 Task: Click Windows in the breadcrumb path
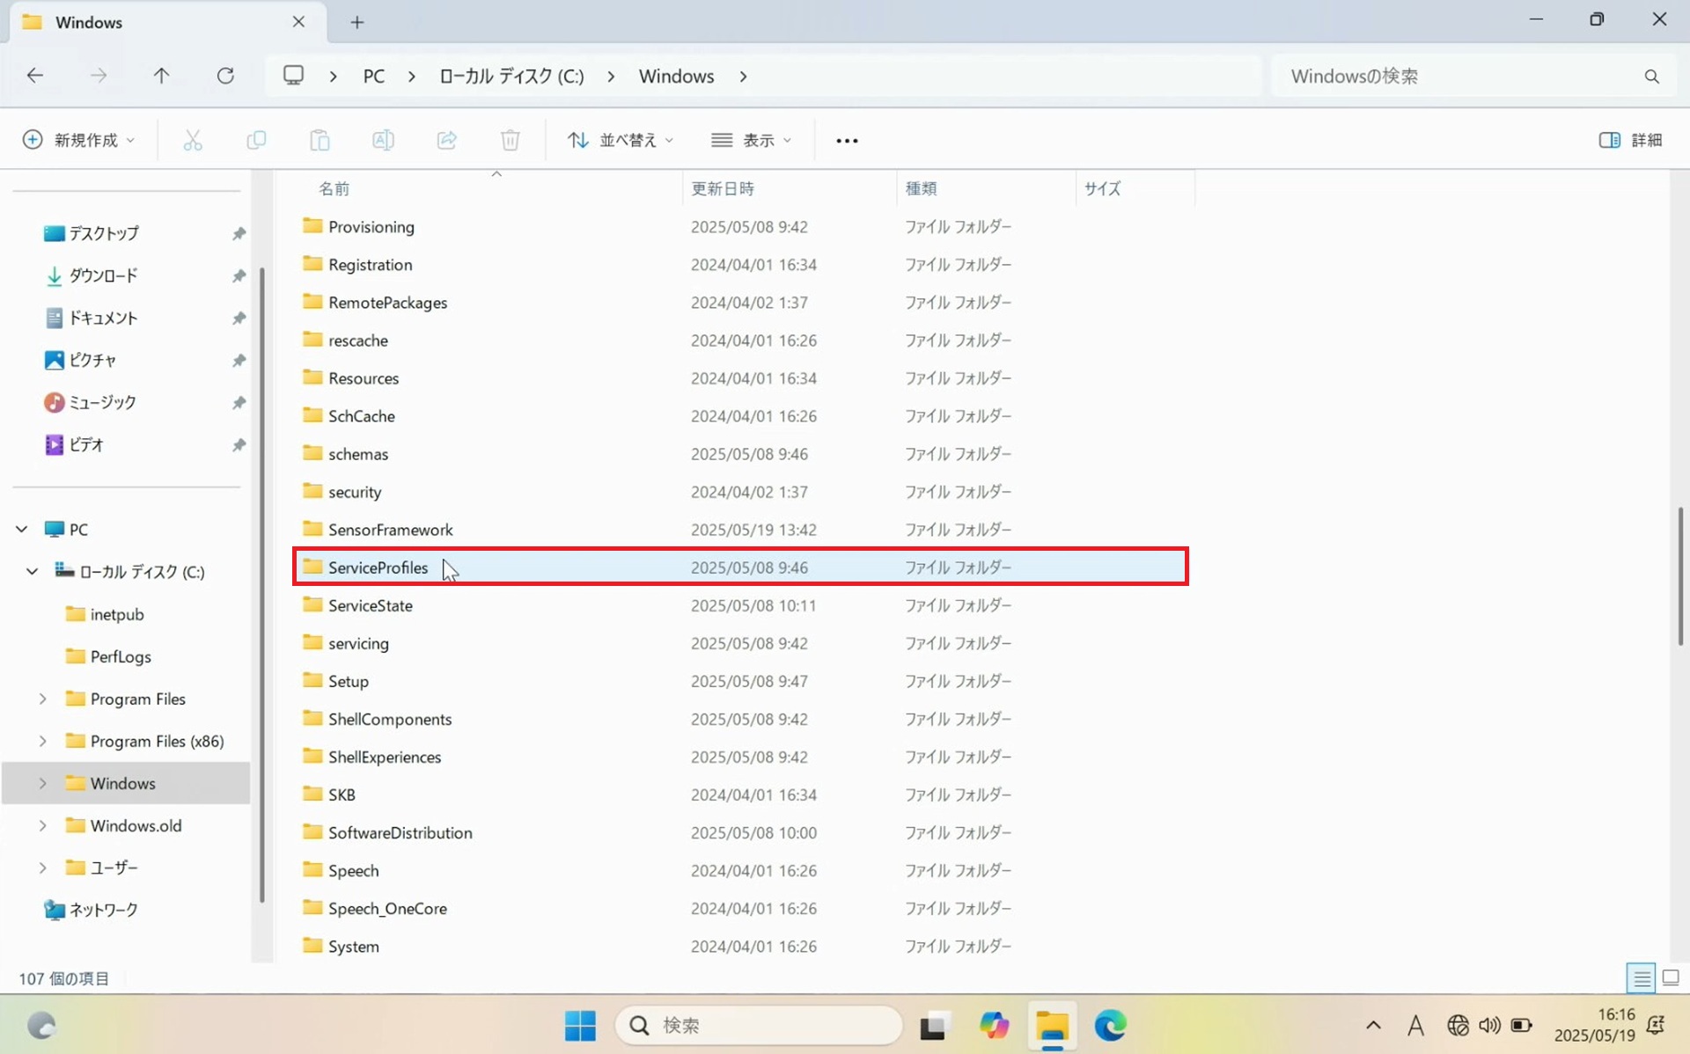(676, 77)
